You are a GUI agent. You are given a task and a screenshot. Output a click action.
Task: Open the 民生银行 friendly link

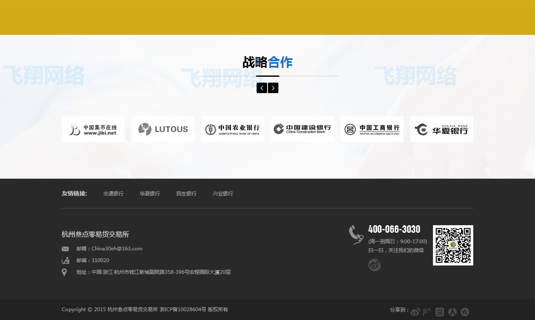click(x=186, y=193)
